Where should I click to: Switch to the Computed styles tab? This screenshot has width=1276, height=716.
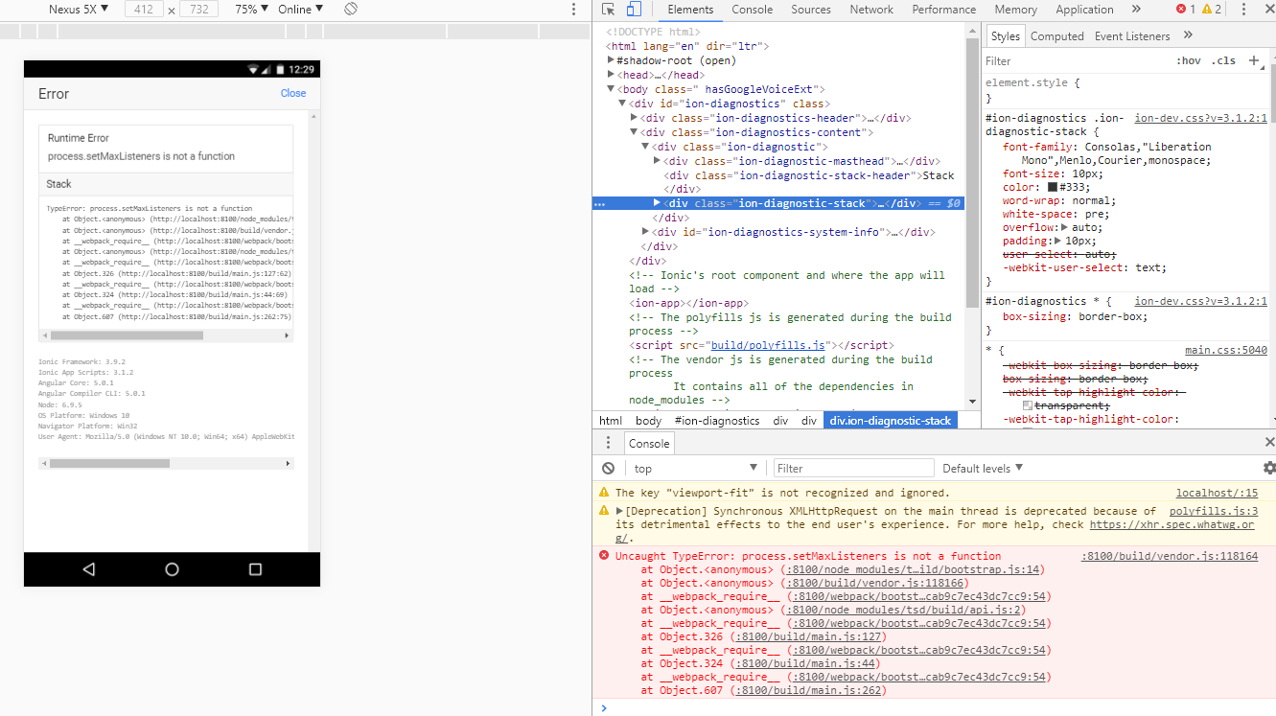pyautogui.click(x=1056, y=36)
